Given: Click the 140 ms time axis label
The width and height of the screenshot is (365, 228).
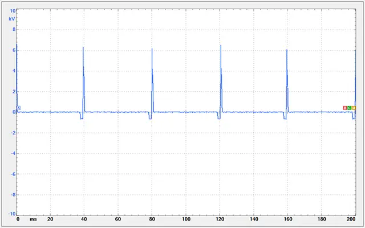Looking at the screenshot, I should [x=254, y=219].
